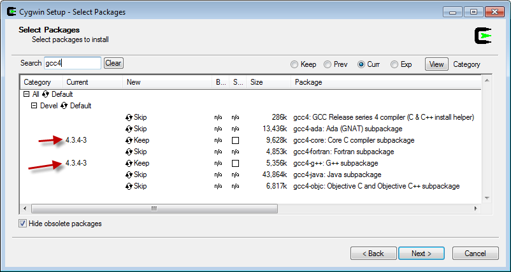The width and height of the screenshot is (511, 272).
Task: Clear the search field with Clear button
Action: point(113,63)
